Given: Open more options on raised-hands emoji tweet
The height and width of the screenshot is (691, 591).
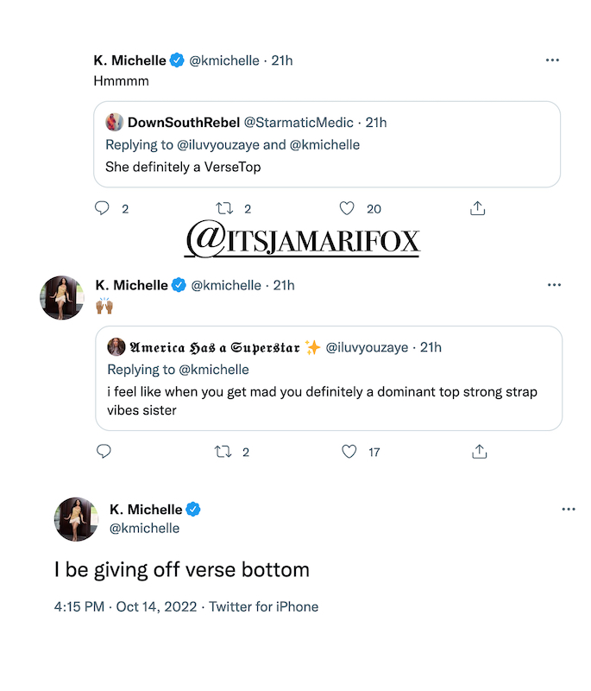Looking at the screenshot, I should [555, 284].
